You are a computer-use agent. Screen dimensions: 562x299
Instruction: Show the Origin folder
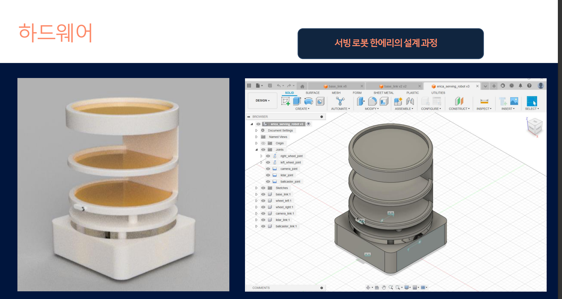click(263, 143)
